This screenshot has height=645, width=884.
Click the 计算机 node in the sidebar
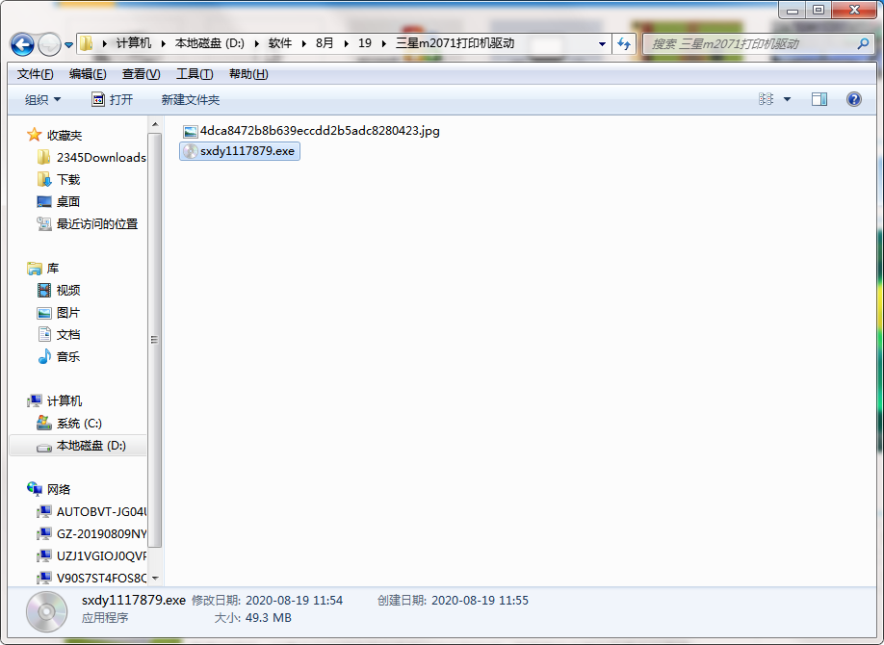pos(55,400)
